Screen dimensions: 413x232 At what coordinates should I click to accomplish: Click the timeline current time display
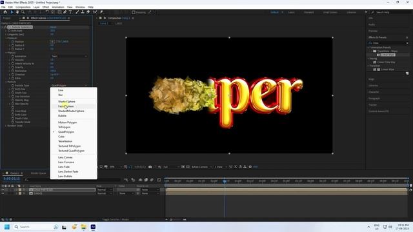(12, 179)
